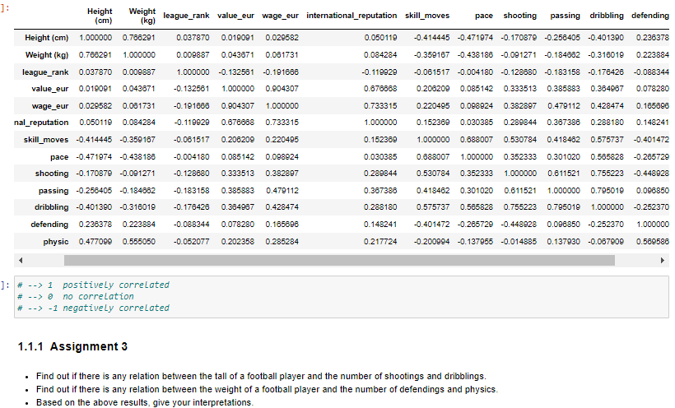Click the 'pace' column header
This screenshot has width=675, height=408.
click(x=484, y=16)
